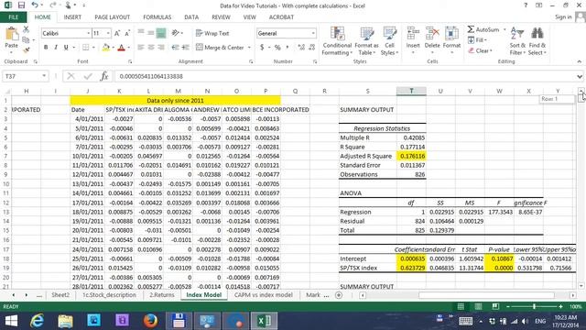Viewport: 586px width, 330px height.
Task: Apply red font color A
Action: click(121, 48)
